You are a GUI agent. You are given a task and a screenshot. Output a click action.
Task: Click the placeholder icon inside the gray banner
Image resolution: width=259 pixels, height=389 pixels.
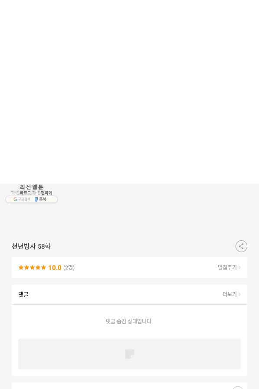(x=129, y=354)
